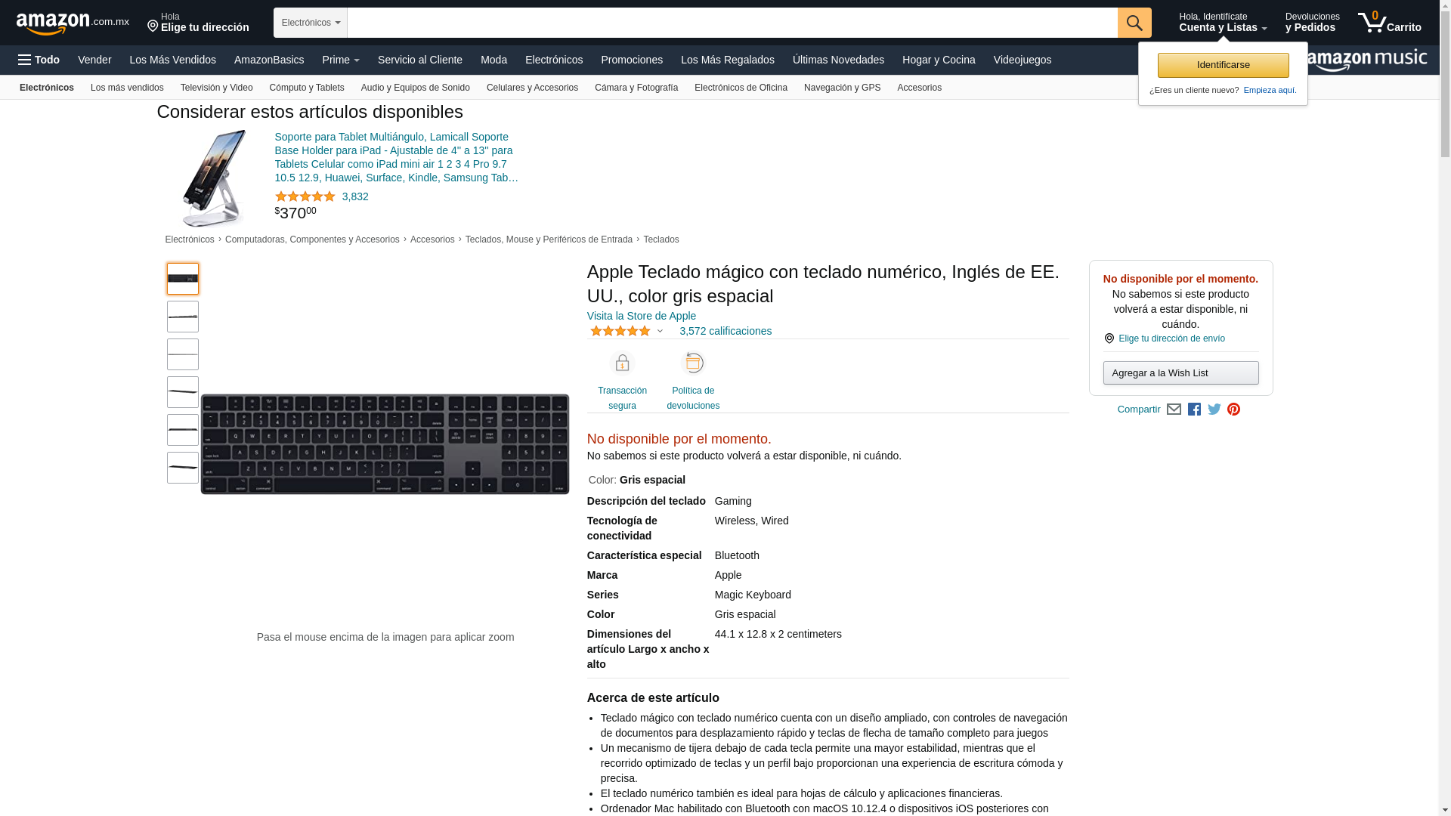Expand the star rating breakdown chevron
The image size is (1451, 816).
pyautogui.click(x=660, y=331)
